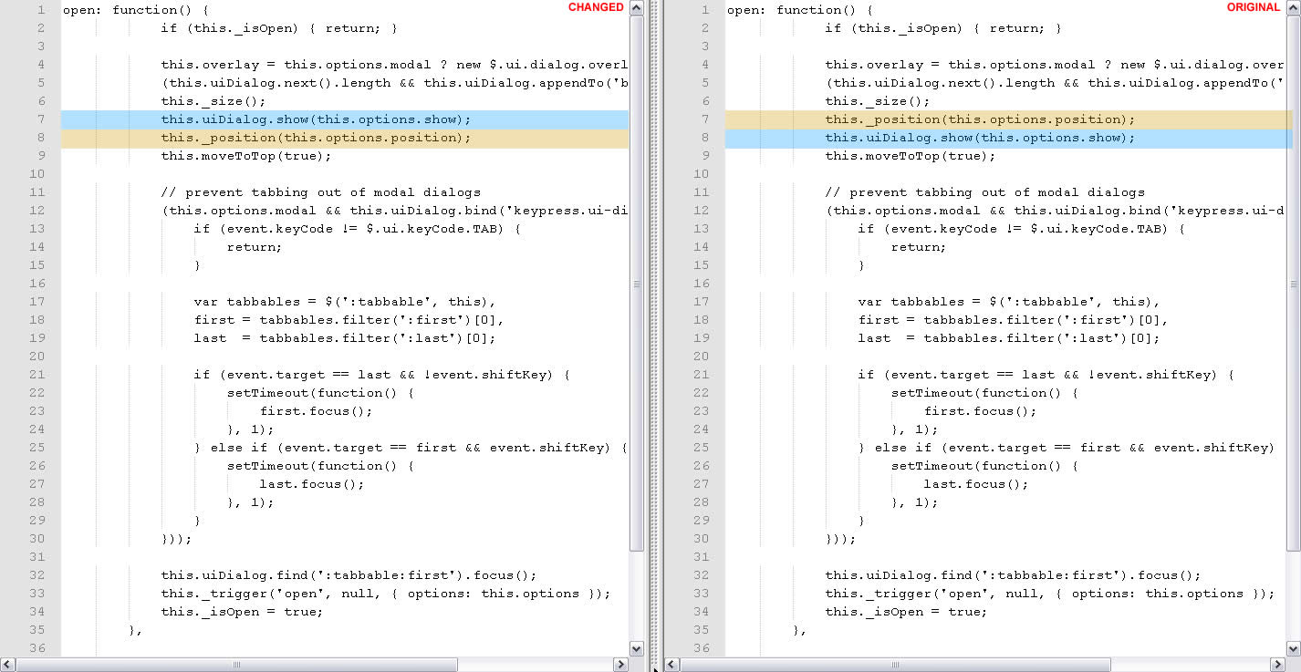
Task: Click blue uiDialog.show line in CHANGED pane
Action: 316,119
